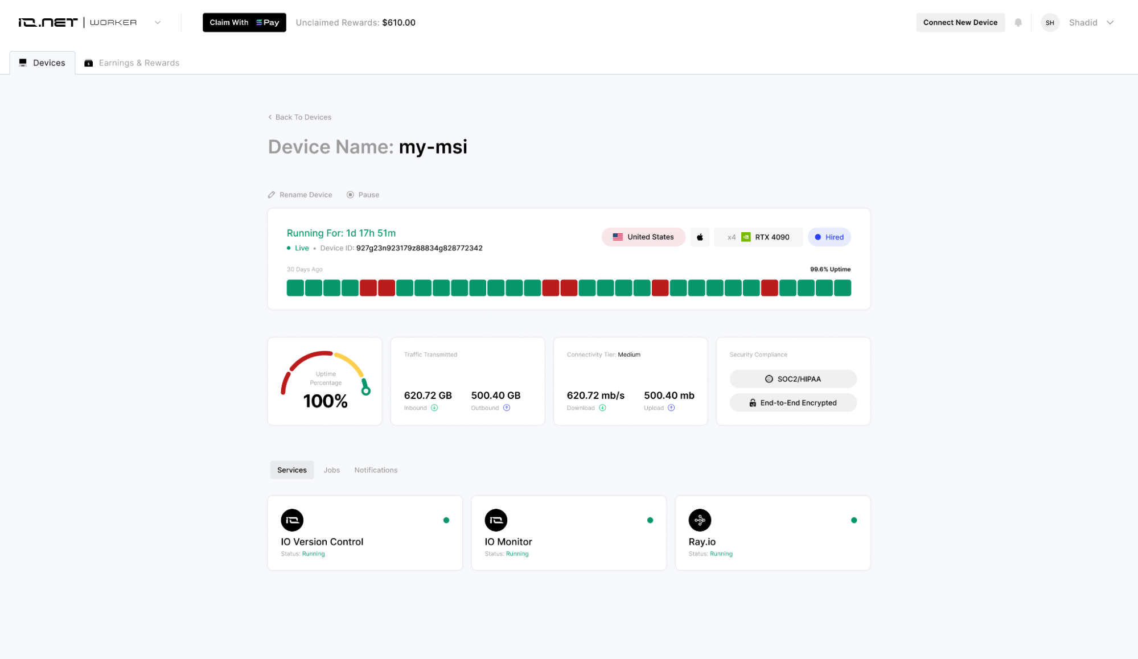This screenshot has width=1138, height=659.
Task: Click the United States location badge
Action: pyautogui.click(x=643, y=237)
